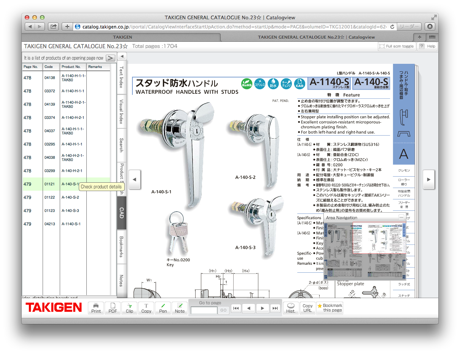Reload the page in Safari
The image size is (460, 354).
(x=392, y=27)
